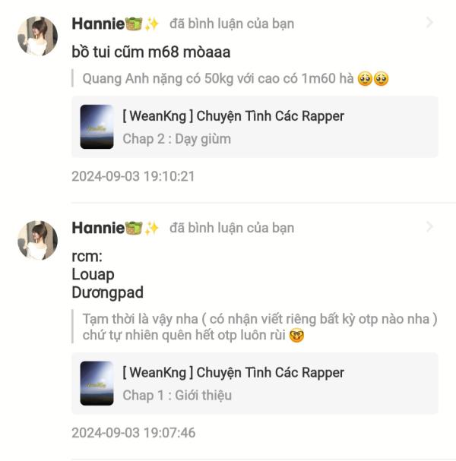Screen dimensions: 456x461
Task: Click the sparkles badge beside Hannie on the 19:07:46 notification
Action: [x=151, y=228]
